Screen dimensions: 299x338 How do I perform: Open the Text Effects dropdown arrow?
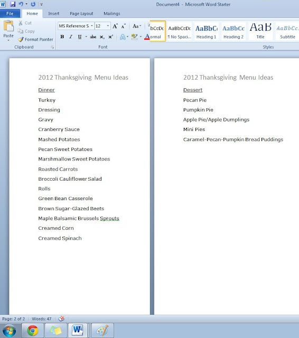click(127, 36)
